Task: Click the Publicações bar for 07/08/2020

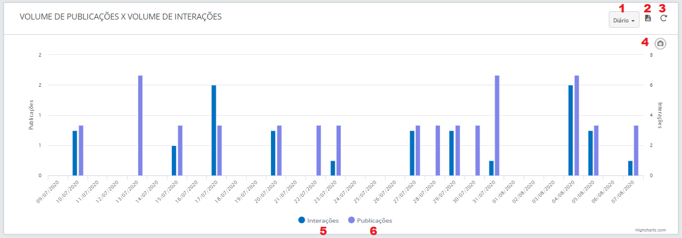Action: [637, 151]
